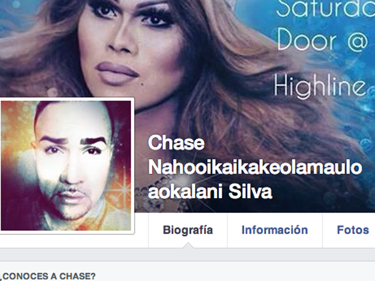Image resolution: width=375 pixels, height=281 pixels.
Task: Switch to the Biografía tab
Action: (188, 230)
